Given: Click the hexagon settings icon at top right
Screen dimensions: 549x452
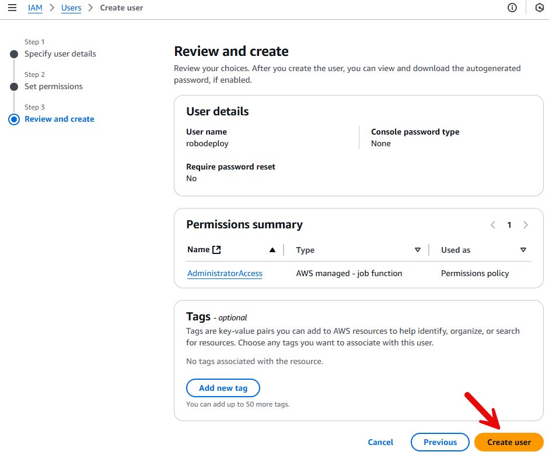Looking at the screenshot, I should click(539, 8).
